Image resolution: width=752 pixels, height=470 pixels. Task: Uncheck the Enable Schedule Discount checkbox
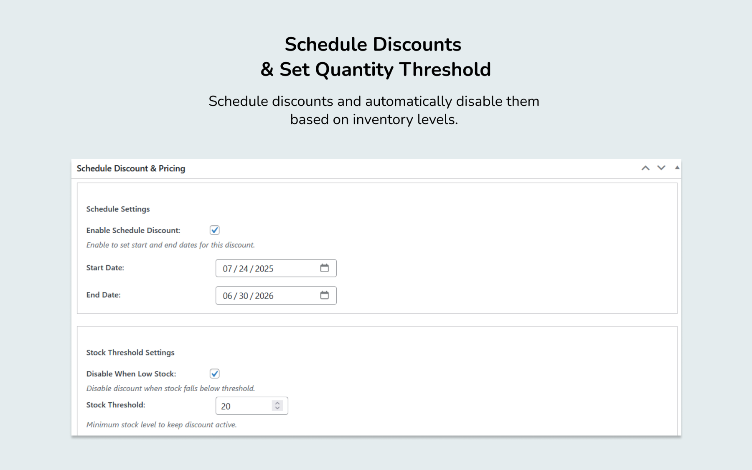[215, 230]
